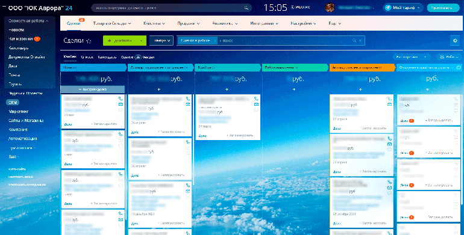The height and width of the screenshot is (235, 464).
Task: Click the top global search magnifier icon
Action: tap(246, 8)
